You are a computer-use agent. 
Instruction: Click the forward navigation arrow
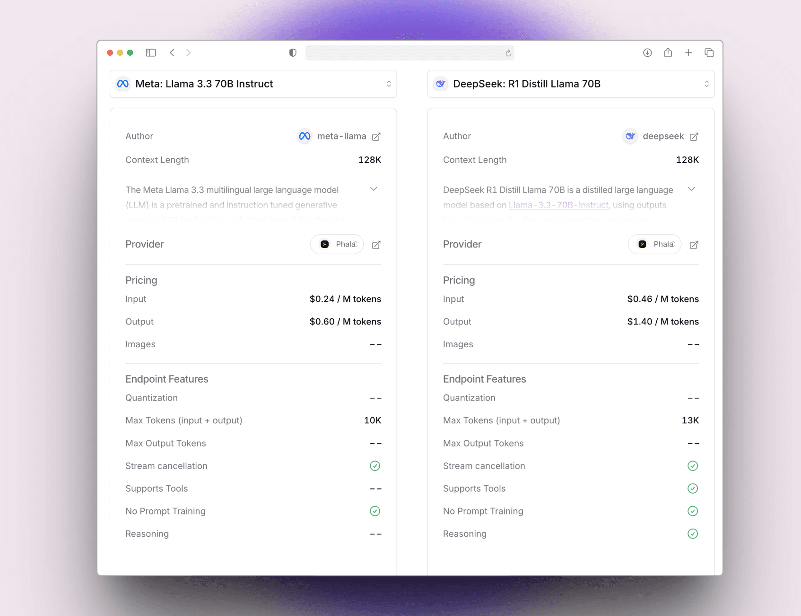click(188, 53)
